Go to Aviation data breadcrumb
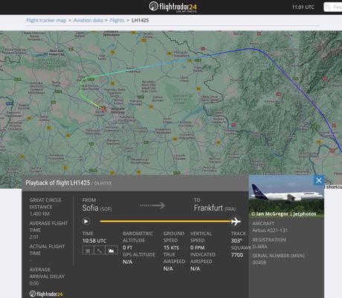Viewport: 342px width, 298px height. point(88,20)
